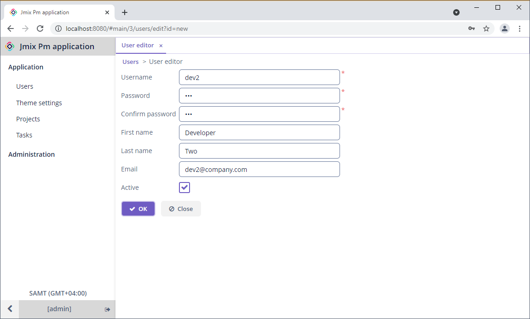530x319 pixels.
Task: Minimize the browser window
Action: coord(477,7)
